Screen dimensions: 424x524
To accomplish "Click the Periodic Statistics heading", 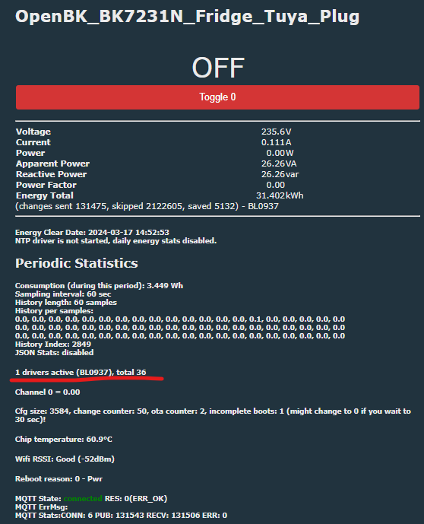I will point(77,263).
